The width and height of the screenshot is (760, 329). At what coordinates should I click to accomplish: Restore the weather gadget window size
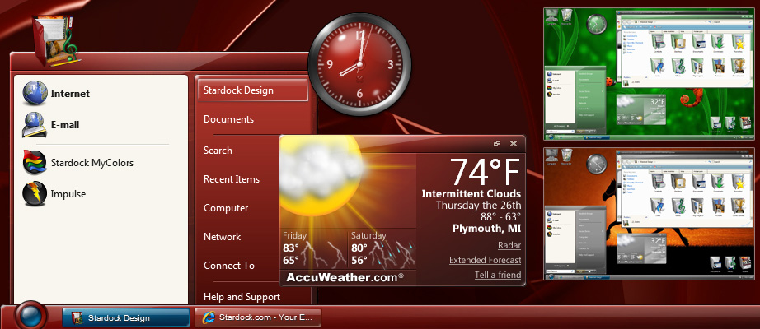pos(497,144)
